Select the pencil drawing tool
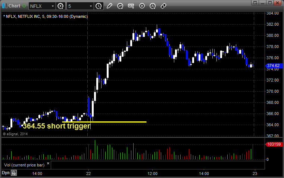 coord(109,6)
